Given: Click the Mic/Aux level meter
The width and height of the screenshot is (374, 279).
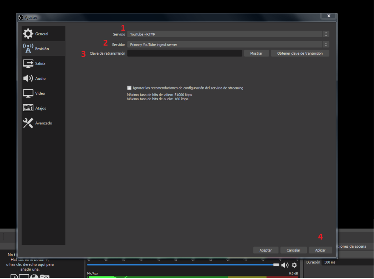Looking at the screenshot, I should coord(192,277).
